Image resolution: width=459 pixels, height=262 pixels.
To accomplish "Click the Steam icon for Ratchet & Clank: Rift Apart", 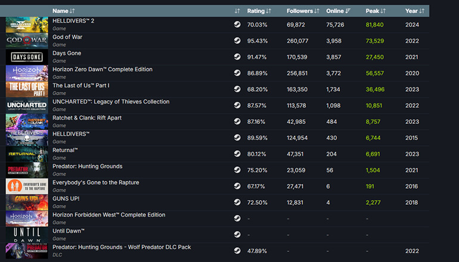I will 237,121.
